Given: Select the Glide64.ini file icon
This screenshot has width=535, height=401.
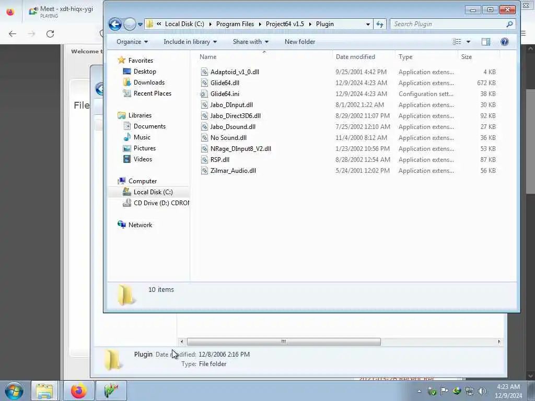Looking at the screenshot, I should (x=204, y=94).
